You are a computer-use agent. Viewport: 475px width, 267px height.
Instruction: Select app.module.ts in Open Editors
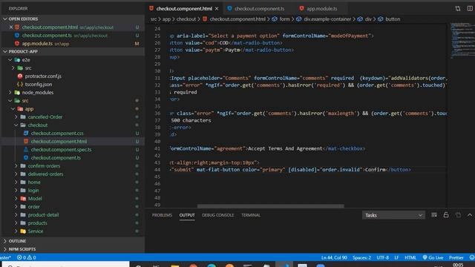click(x=37, y=44)
